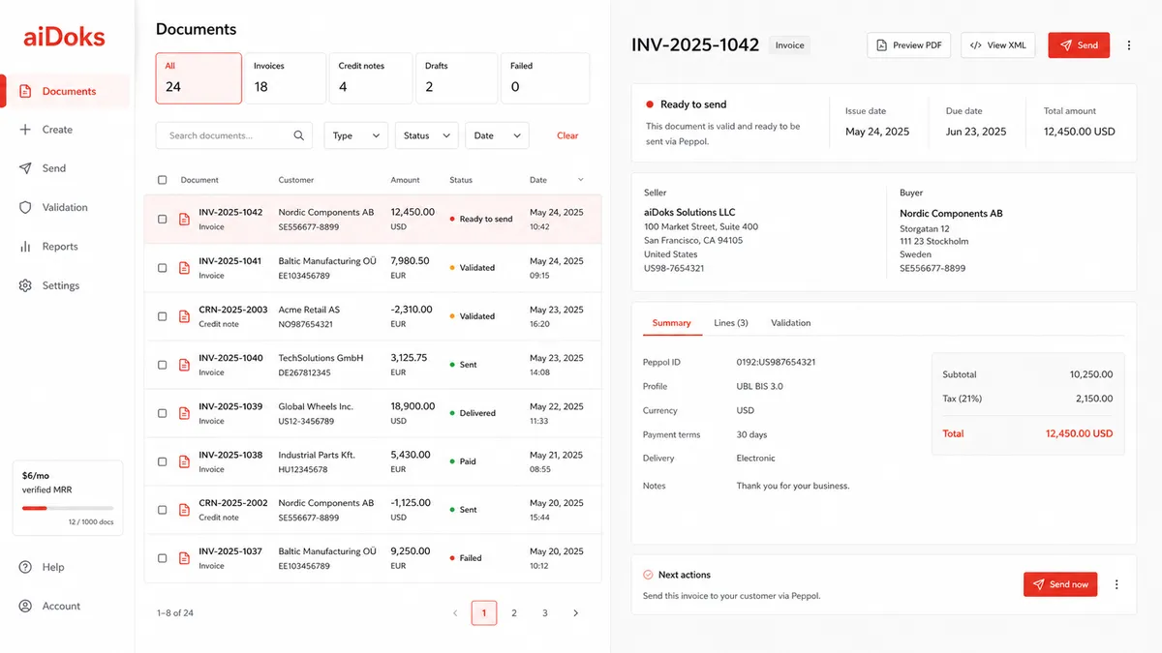Open the Type filter dropdown

[x=355, y=135]
